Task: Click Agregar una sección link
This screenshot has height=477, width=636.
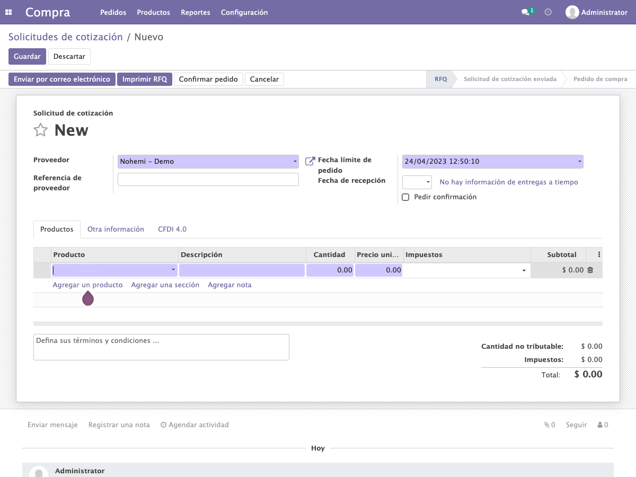Action: click(165, 285)
